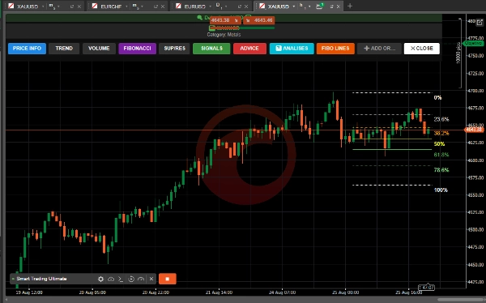
Task: Click the ADD OR... button
Action: pos(379,49)
